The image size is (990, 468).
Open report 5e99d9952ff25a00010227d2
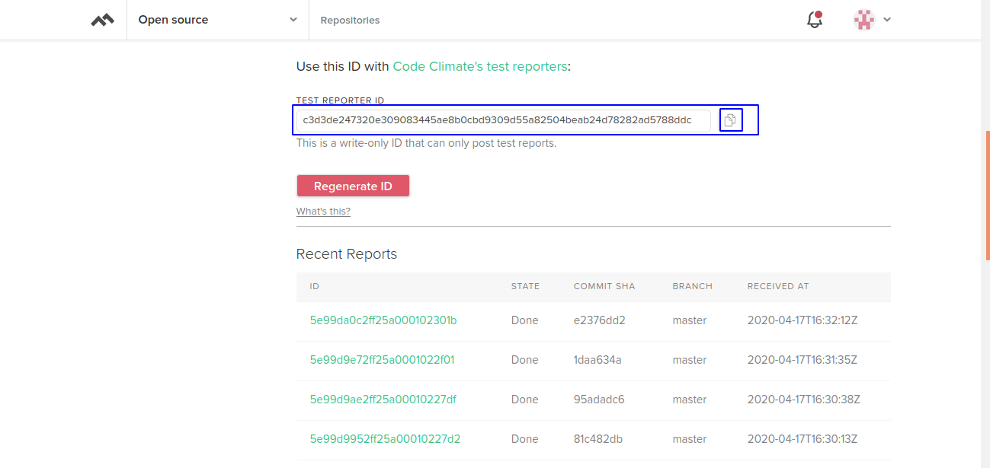tap(385, 439)
